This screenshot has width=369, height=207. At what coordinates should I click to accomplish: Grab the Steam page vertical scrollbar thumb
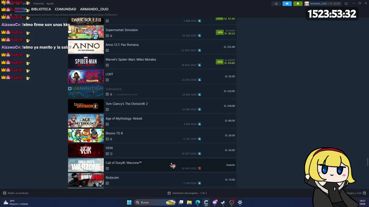(367, 162)
